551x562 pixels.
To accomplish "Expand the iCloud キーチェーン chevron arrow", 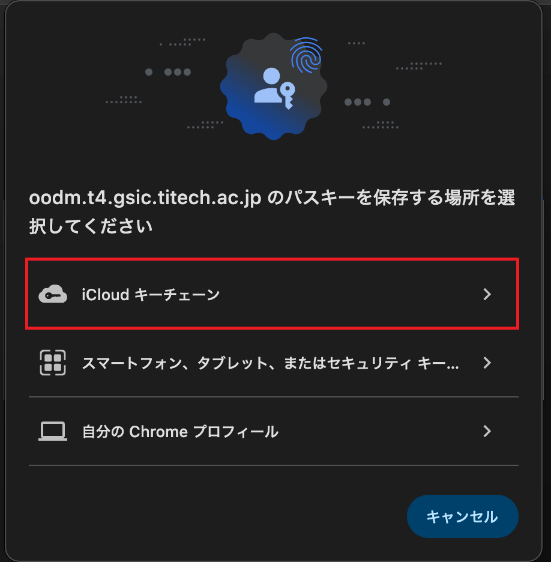I will point(487,294).
